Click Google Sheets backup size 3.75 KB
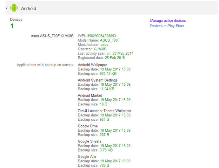Screen dimensions: 219x168 [106, 150]
